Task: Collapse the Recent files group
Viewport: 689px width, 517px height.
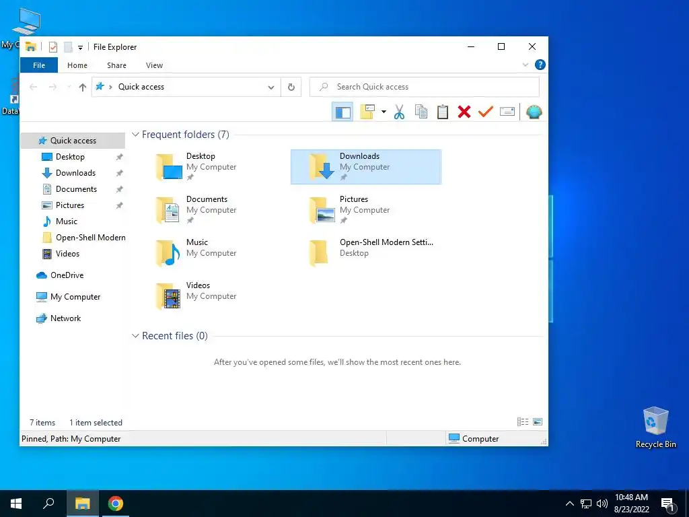Action: (136, 336)
